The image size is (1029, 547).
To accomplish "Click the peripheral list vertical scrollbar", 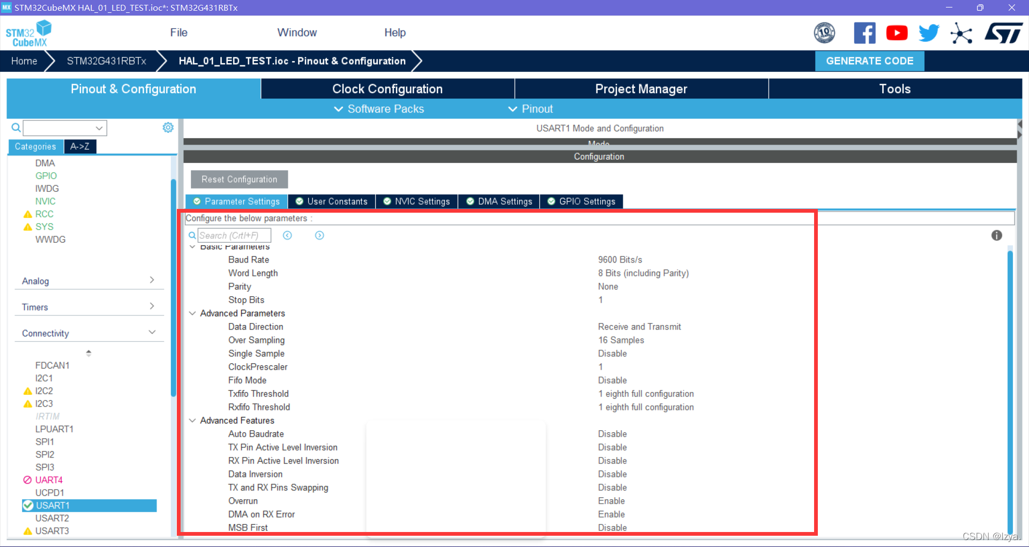I will [173, 288].
